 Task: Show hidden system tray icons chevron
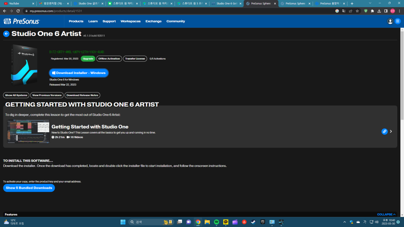[x=344, y=222]
